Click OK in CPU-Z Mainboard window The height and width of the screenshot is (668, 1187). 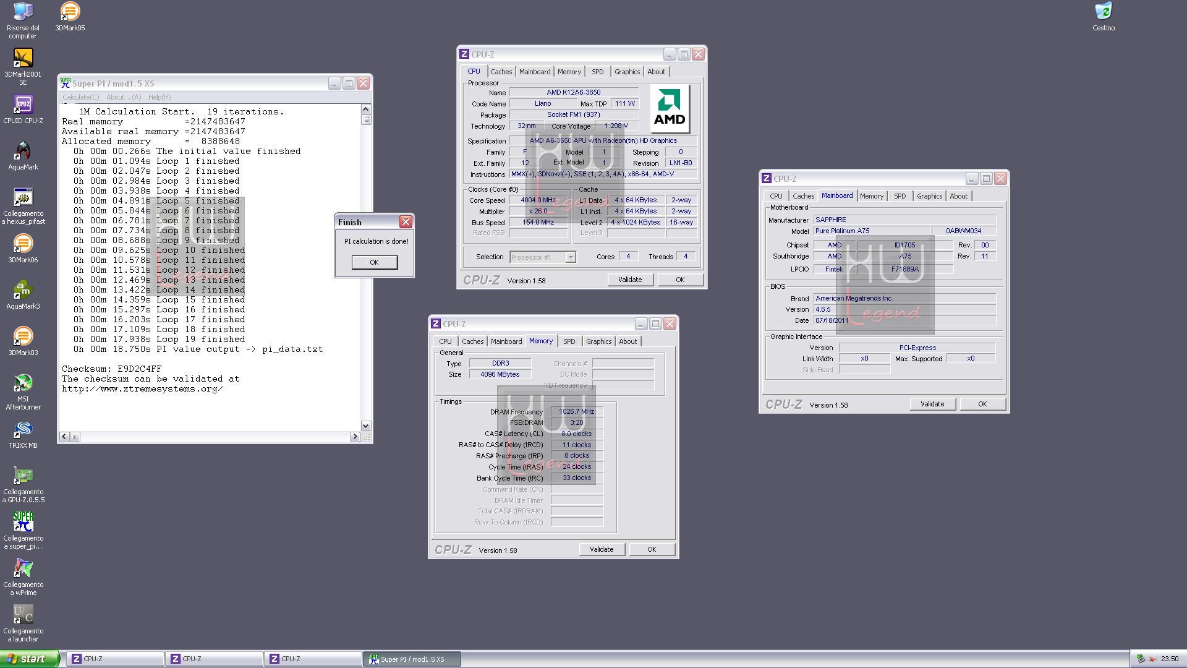(982, 404)
